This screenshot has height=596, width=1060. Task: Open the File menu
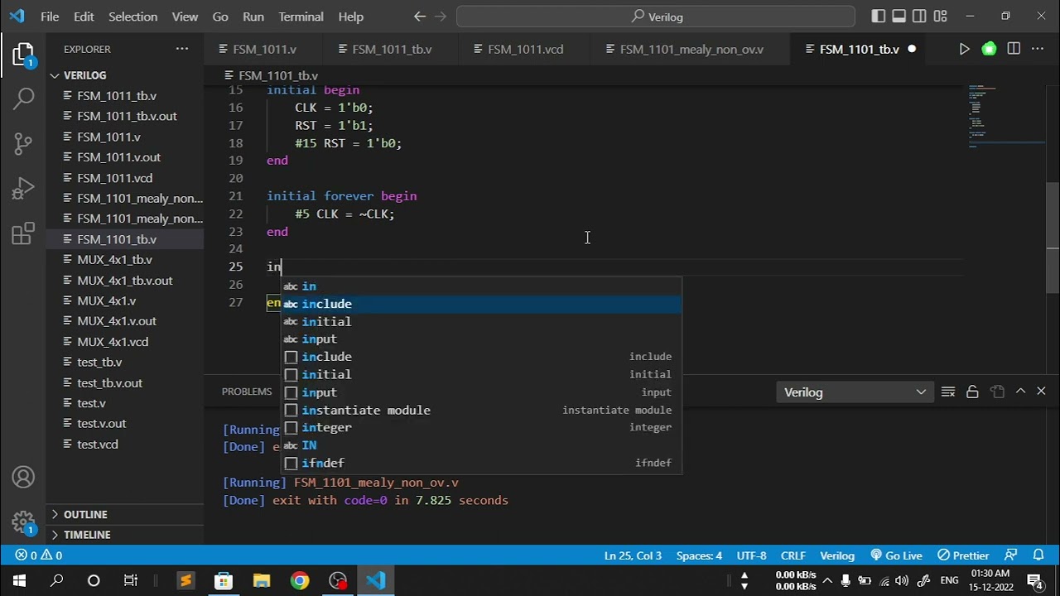click(x=50, y=17)
